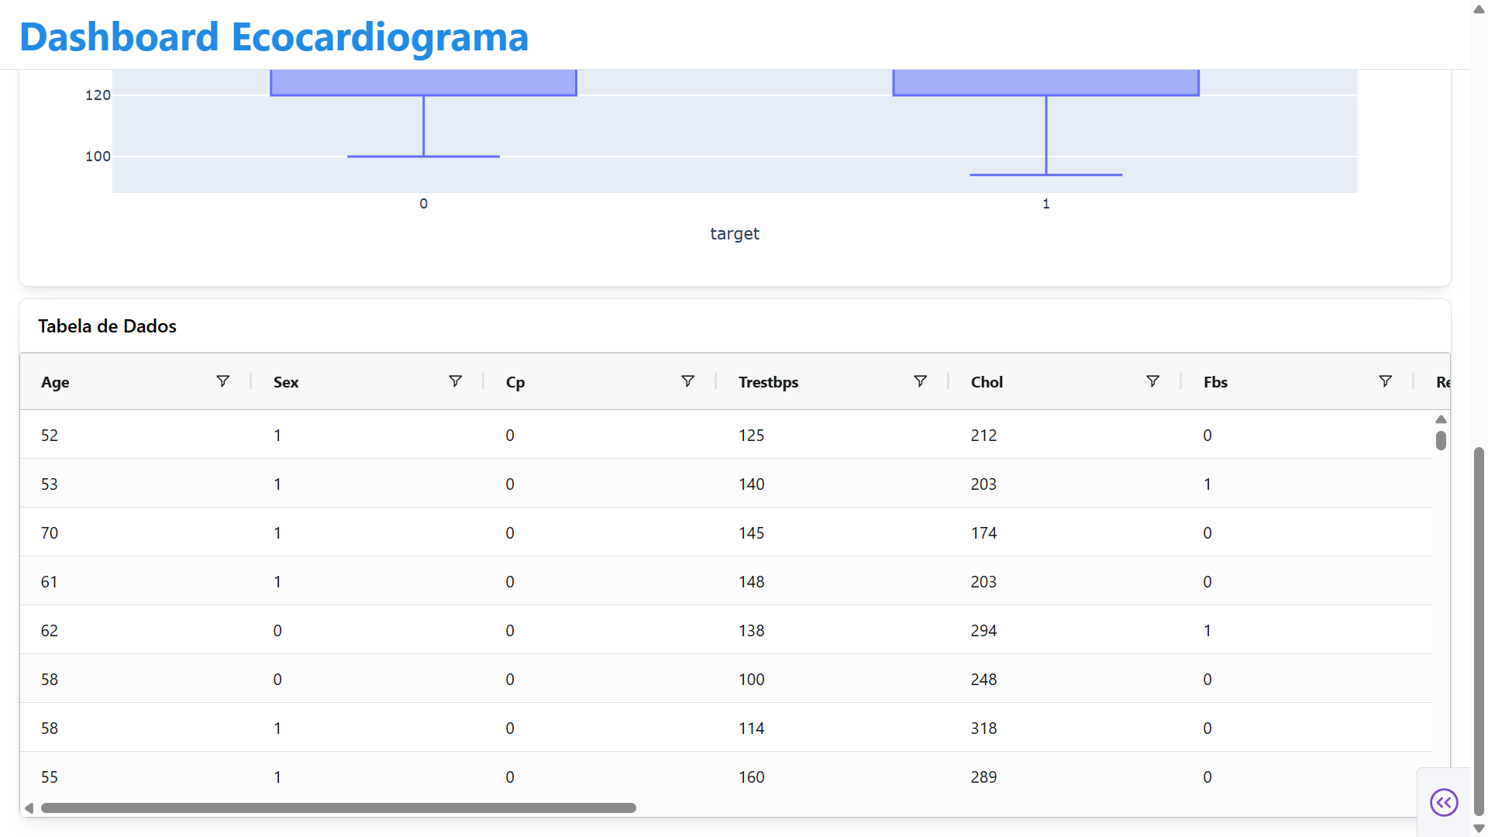Screen dimensions: 1488x837
Task: Click the double-chevron collapse sidebar icon
Action: tap(1444, 802)
